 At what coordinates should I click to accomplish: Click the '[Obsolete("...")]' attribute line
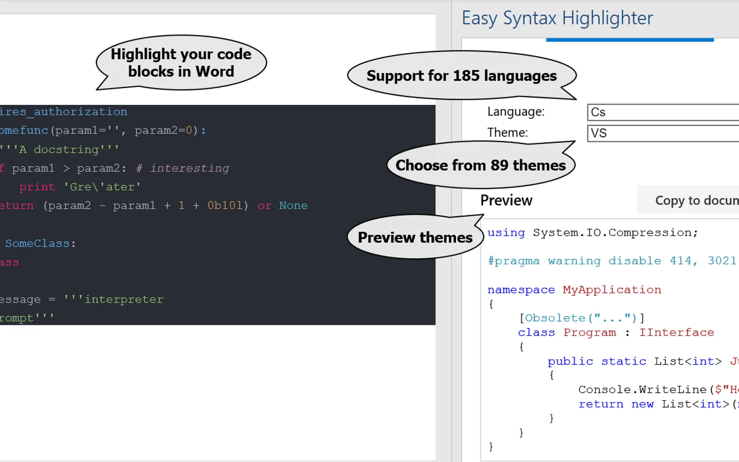[582, 318]
